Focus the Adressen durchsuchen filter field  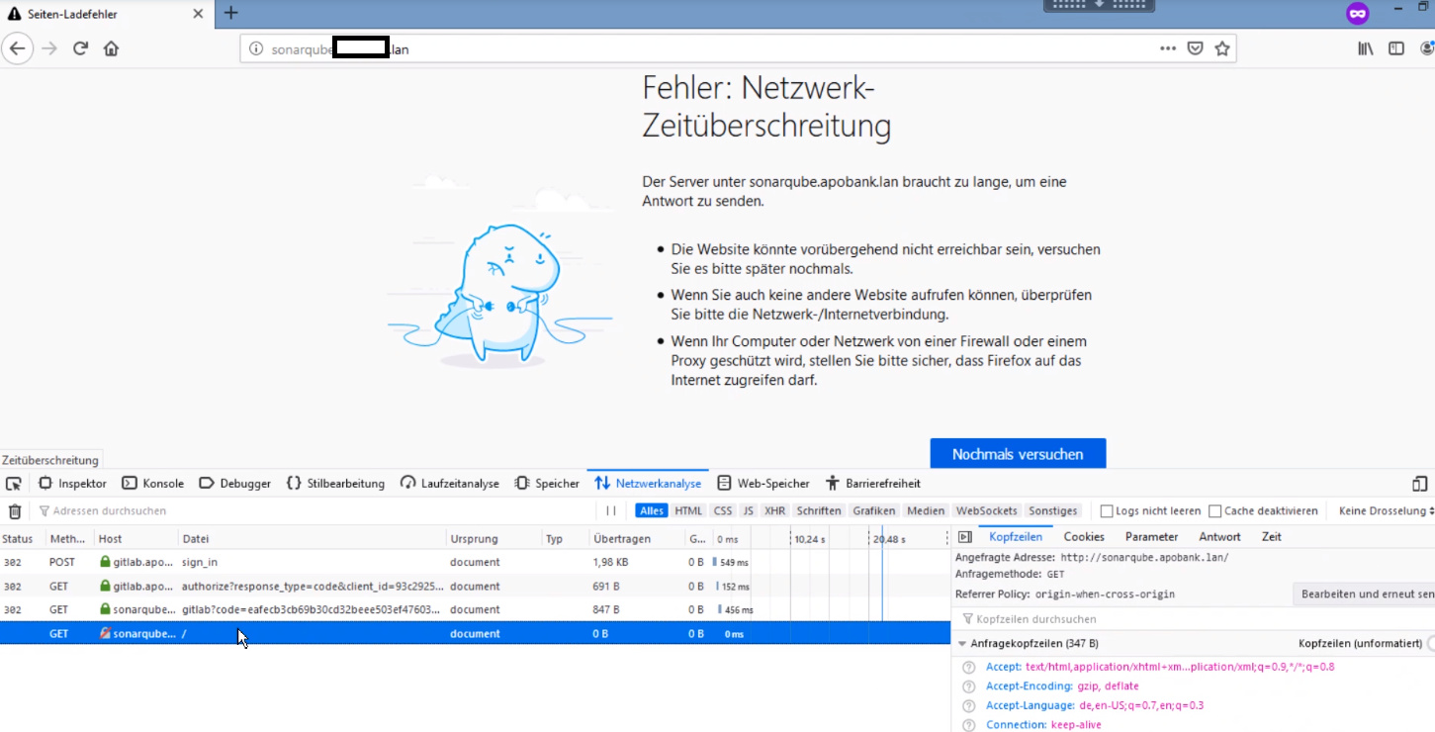click(316, 511)
